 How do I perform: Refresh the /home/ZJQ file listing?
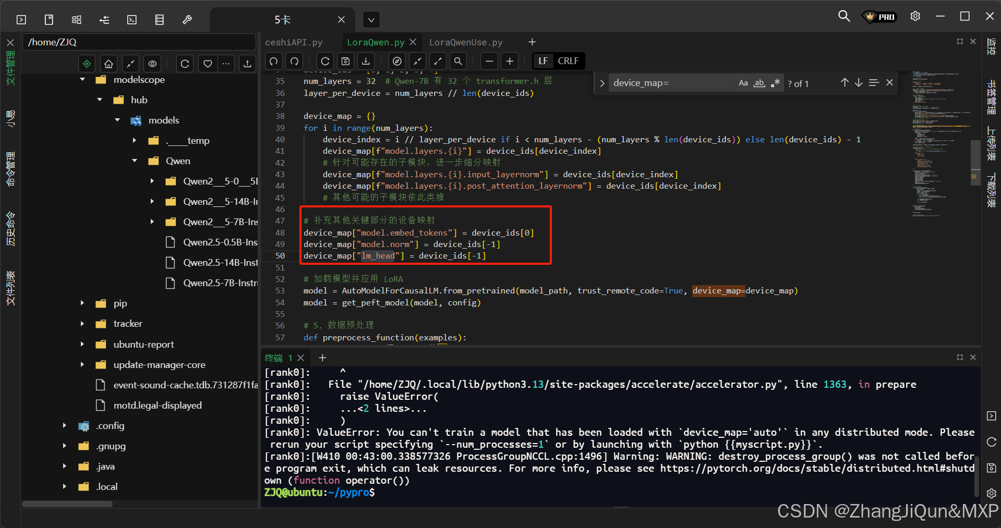point(185,64)
